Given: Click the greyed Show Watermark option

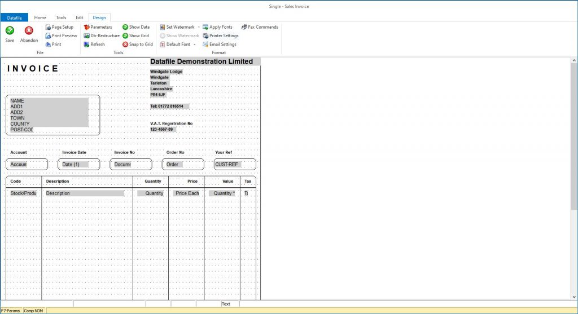Looking at the screenshot, I should click(179, 36).
